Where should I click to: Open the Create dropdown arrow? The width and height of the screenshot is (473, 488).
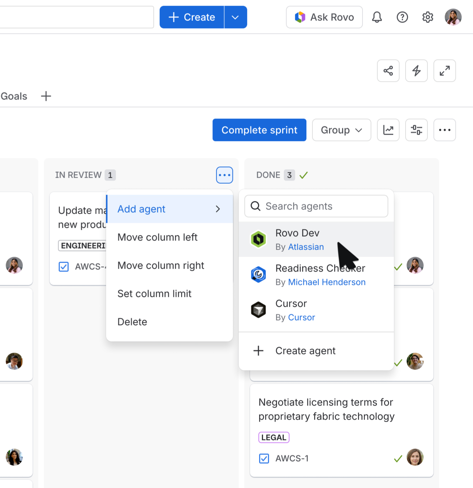pyautogui.click(x=235, y=17)
